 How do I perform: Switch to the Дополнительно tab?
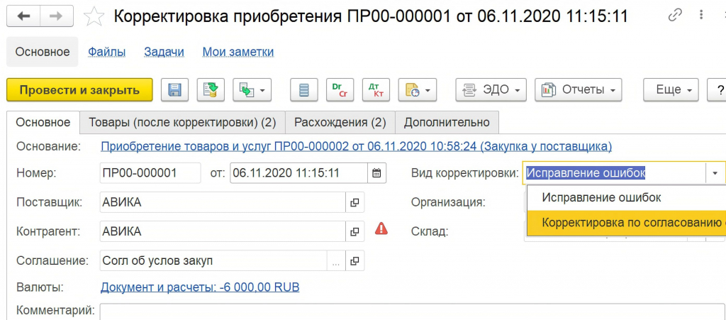tap(447, 122)
